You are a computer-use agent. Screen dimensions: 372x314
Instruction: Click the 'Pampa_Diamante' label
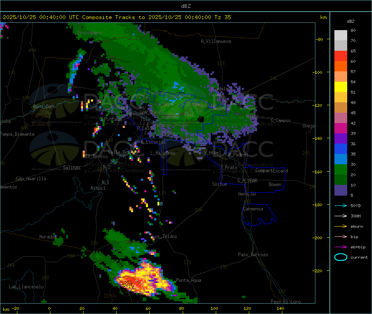(17, 134)
